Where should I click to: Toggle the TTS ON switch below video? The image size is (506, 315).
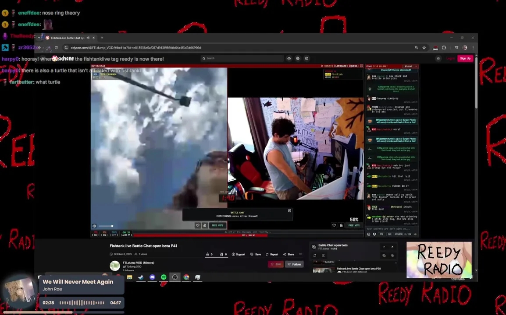click(95, 234)
